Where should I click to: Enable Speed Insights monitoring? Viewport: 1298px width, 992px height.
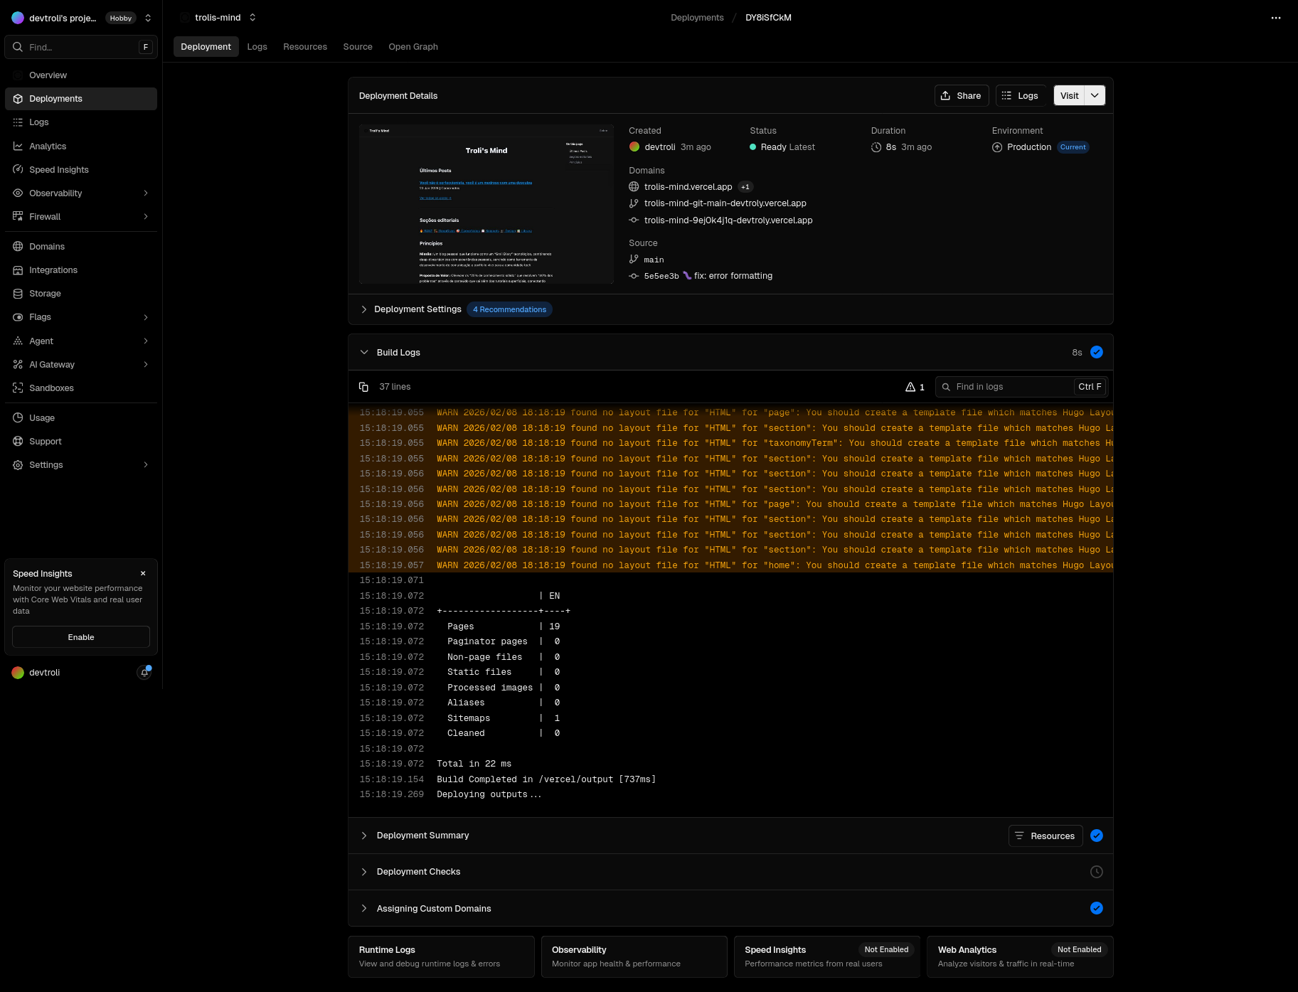tap(80, 636)
